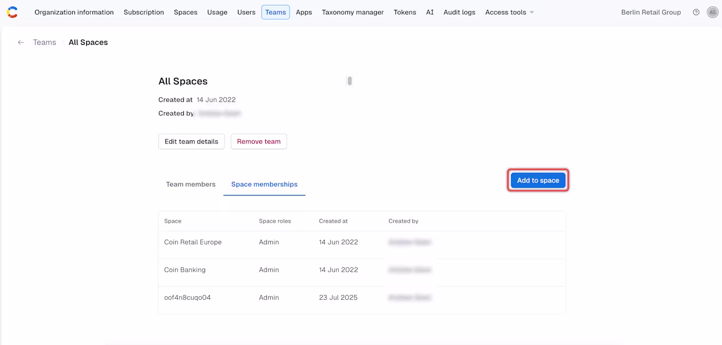Select the Coin Retail Europe row

pos(362,242)
